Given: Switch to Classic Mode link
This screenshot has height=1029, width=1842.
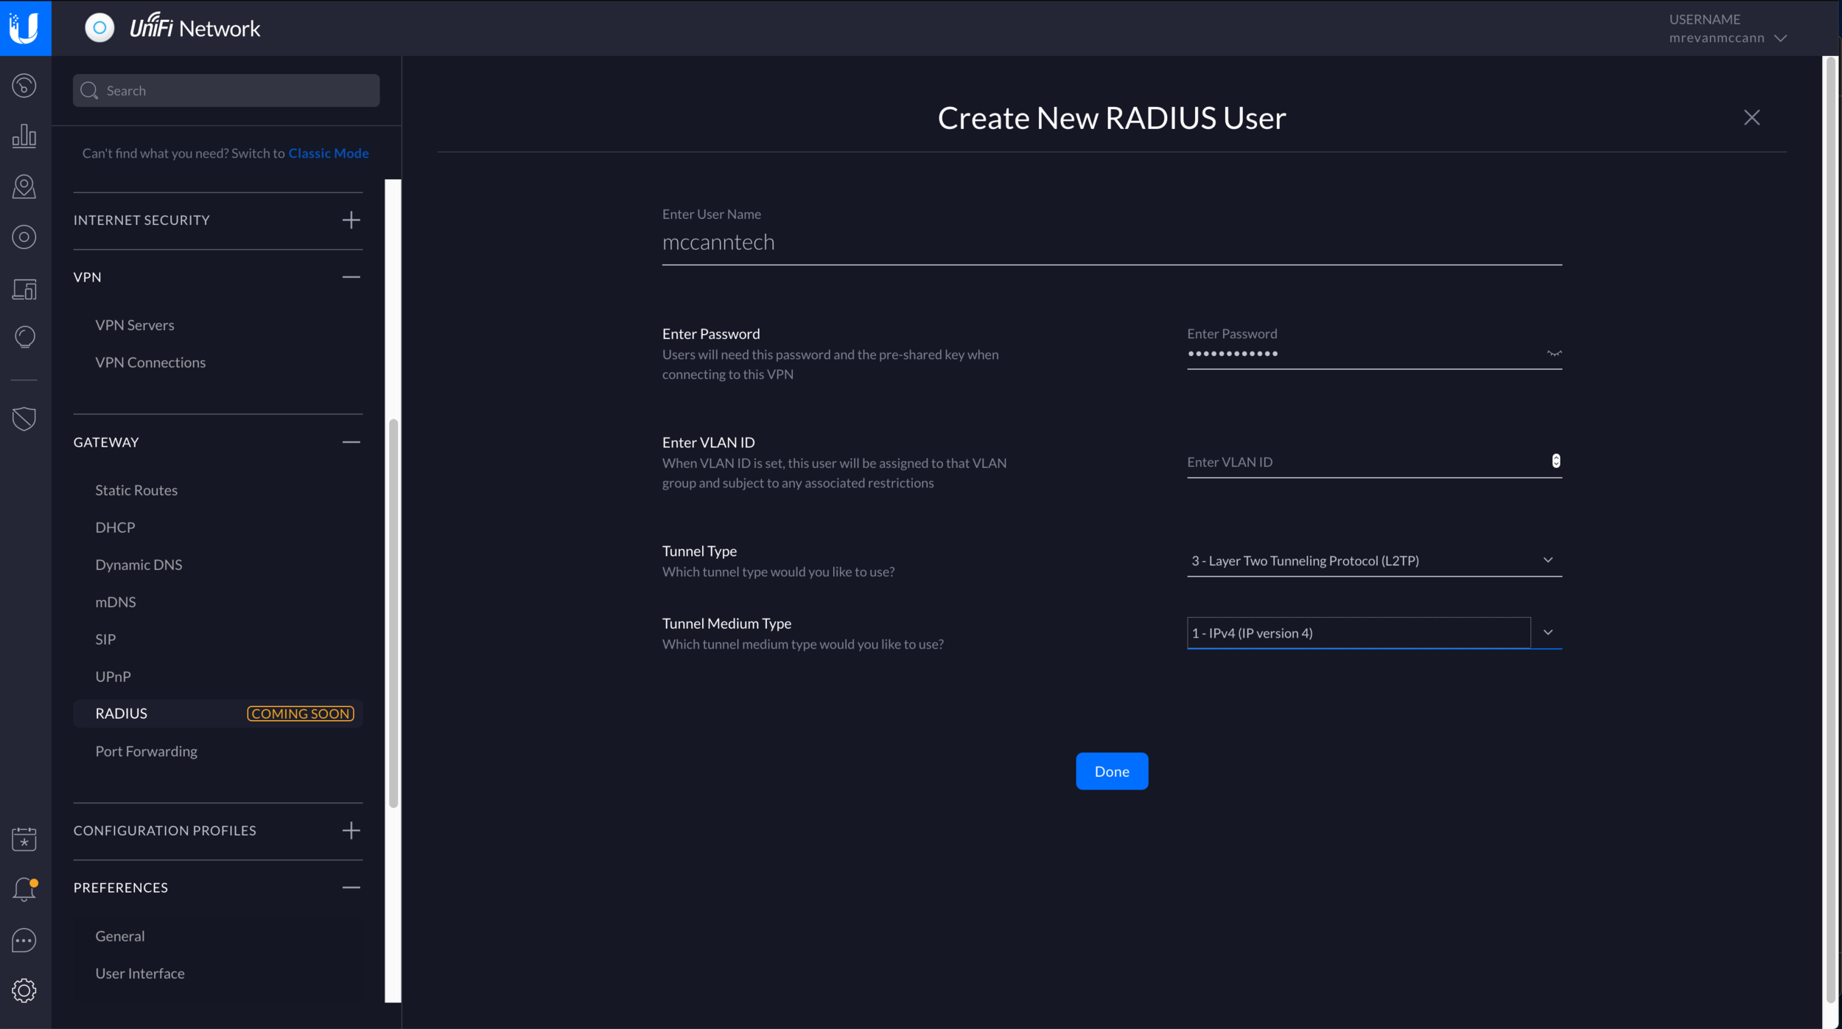Looking at the screenshot, I should pyautogui.click(x=329, y=153).
